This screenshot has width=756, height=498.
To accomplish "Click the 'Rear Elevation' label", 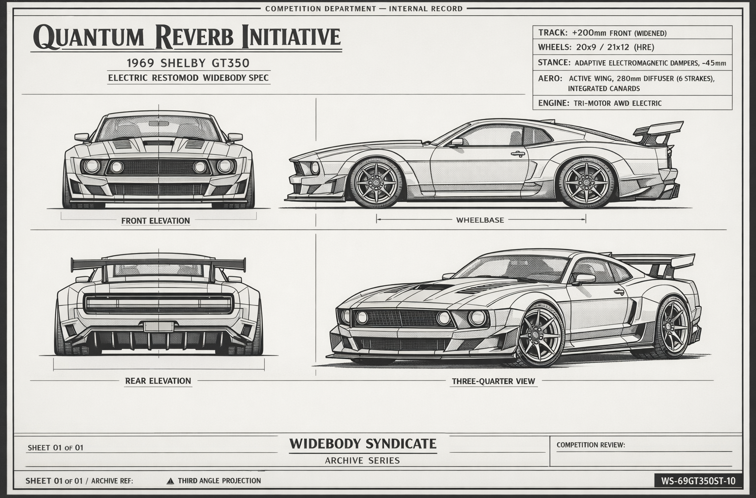I will coord(158,381).
